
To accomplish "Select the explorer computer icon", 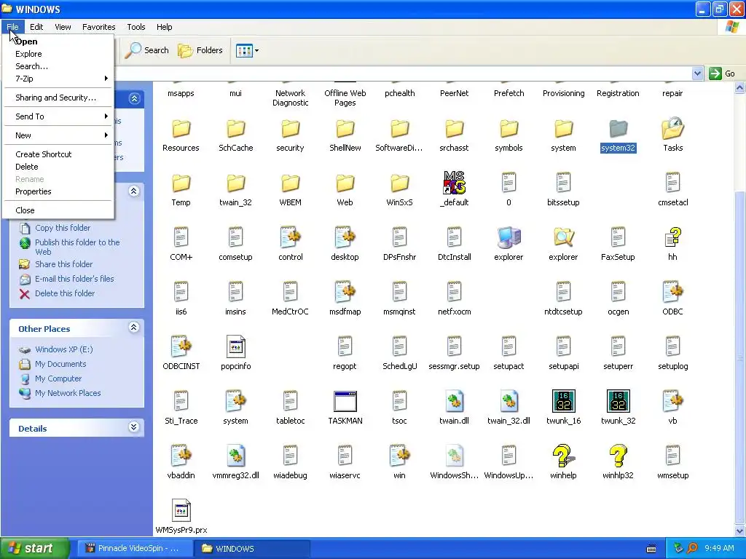I will 509,237.
